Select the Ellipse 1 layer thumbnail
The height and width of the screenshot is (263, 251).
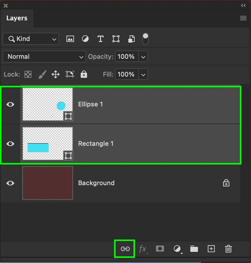48,104
